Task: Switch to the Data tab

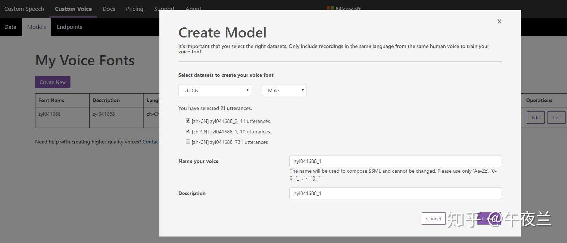Action: pos(10,27)
